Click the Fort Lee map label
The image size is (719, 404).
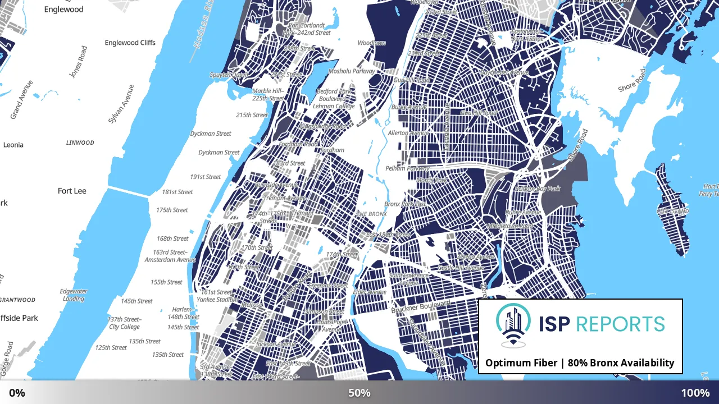click(x=72, y=191)
